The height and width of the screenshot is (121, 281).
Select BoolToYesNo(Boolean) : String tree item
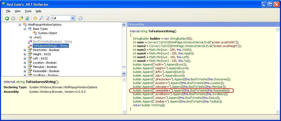coord(52,41)
